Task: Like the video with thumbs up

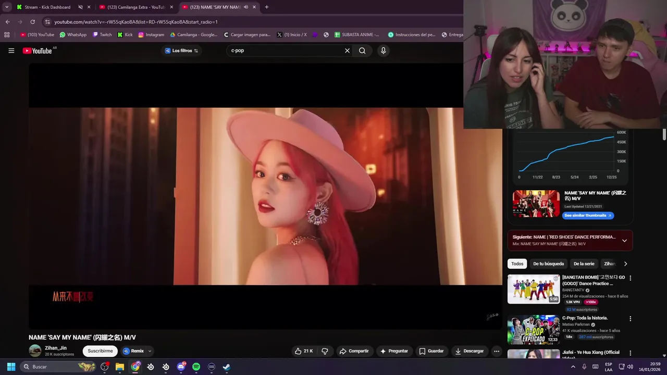Action: click(x=304, y=351)
